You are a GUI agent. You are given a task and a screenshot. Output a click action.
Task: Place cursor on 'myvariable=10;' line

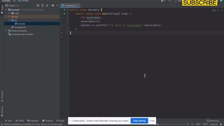[91, 21]
